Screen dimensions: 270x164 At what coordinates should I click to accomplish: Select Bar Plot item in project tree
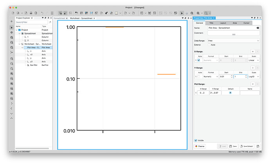[34, 65]
